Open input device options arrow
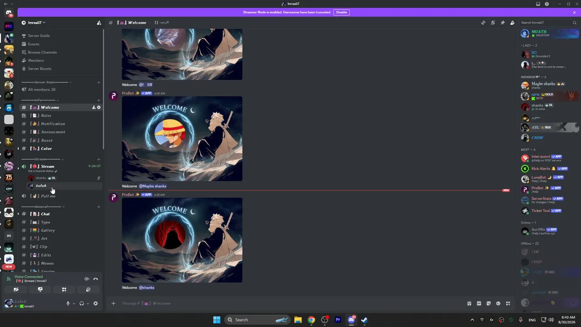The width and height of the screenshot is (581, 327). click(x=74, y=303)
